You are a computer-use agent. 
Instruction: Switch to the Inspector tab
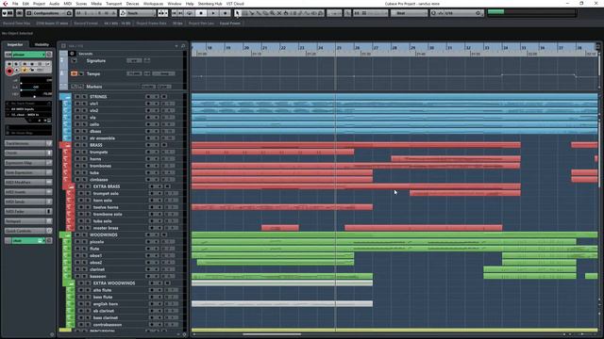(x=15, y=44)
